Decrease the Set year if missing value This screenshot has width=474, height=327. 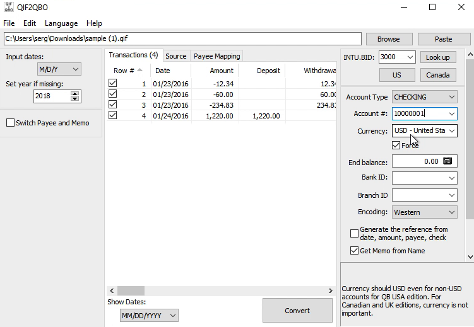[74, 99]
